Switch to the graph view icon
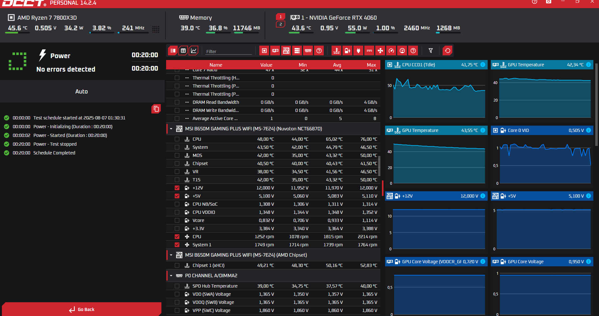Viewport: 599px width, 316px height. (194, 51)
